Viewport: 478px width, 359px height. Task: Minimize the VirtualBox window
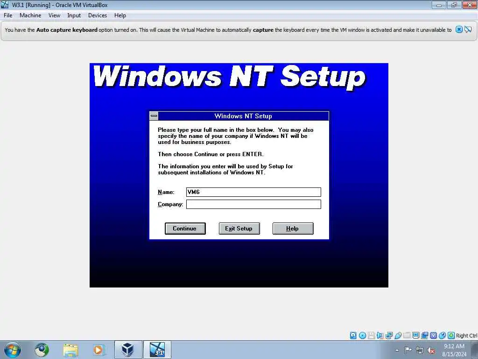[x=439, y=5]
